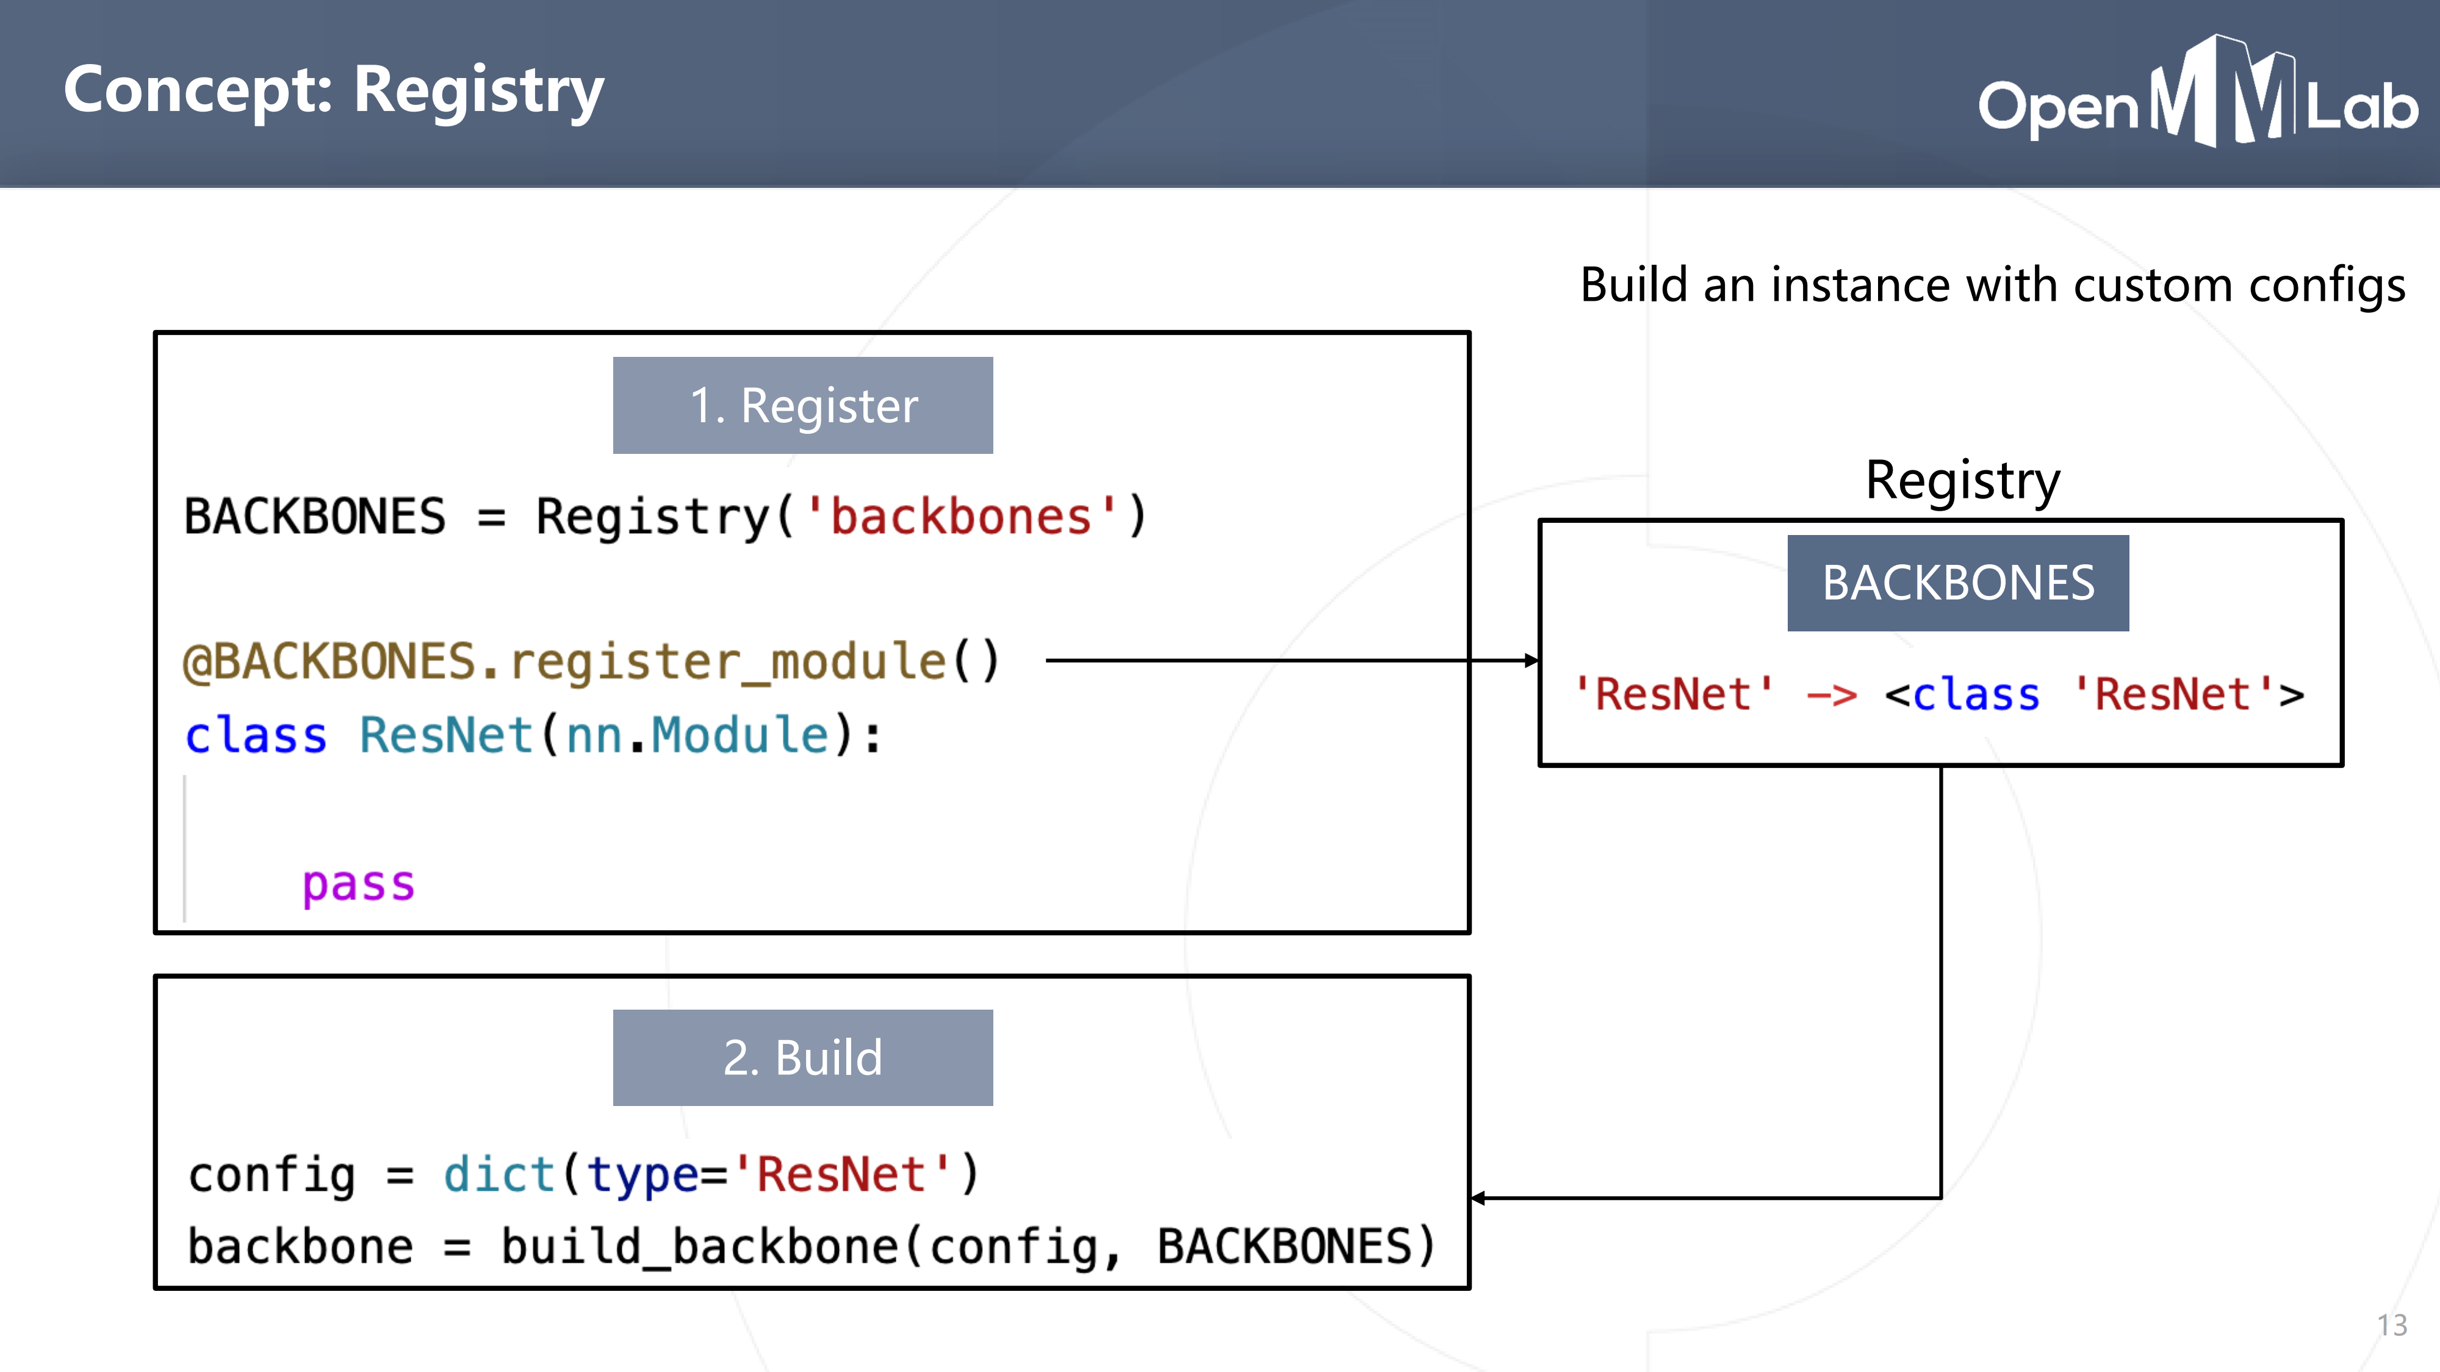
Task: Select the '1. Register' label box
Action: pyautogui.click(x=802, y=405)
